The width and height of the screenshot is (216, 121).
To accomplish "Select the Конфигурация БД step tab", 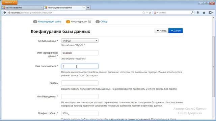I will tap(78, 22).
